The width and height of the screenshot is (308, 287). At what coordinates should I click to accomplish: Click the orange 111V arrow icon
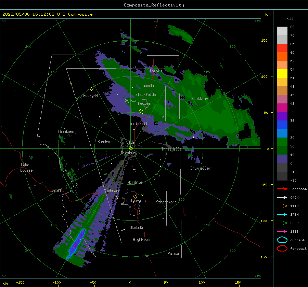click(x=282, y=206)
